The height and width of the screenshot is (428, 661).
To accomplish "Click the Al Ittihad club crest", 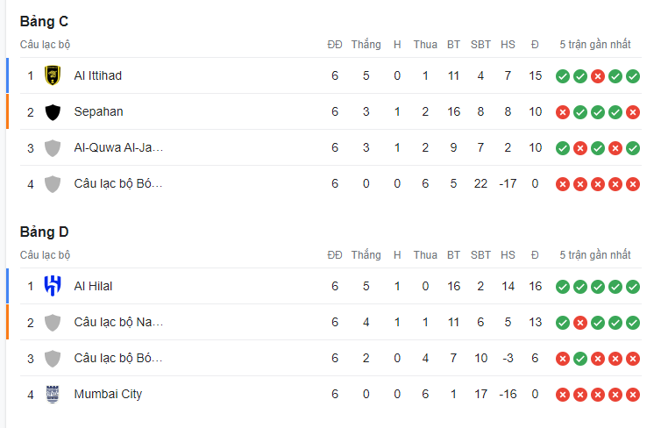I will 53,75.
